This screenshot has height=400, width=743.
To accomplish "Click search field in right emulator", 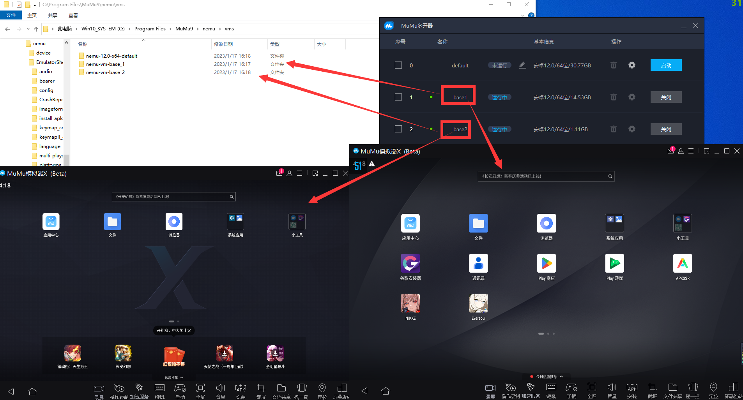I will pos(546,176).
